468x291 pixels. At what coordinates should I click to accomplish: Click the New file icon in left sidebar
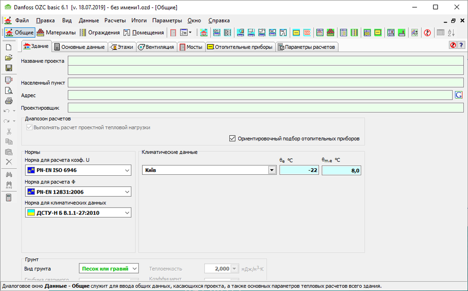tap(8, 47)
